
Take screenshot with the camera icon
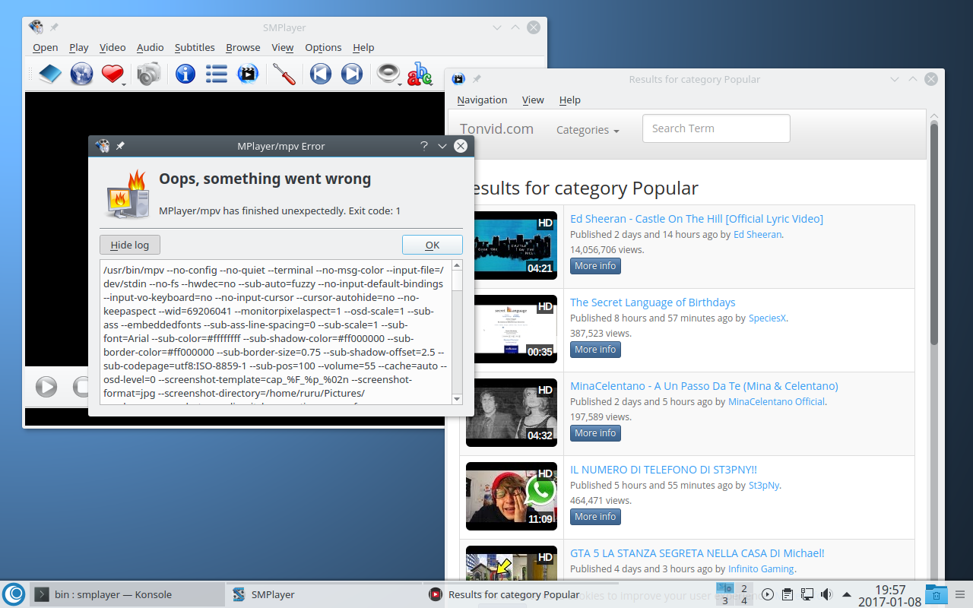click(149, 74)
